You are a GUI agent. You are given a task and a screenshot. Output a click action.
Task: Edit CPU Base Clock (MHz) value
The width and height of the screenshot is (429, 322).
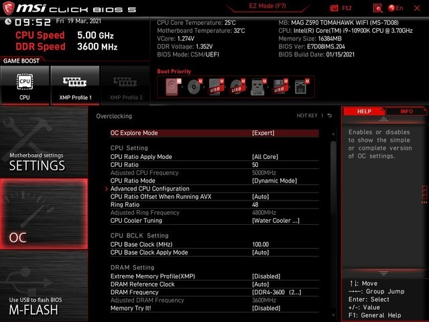214,244
